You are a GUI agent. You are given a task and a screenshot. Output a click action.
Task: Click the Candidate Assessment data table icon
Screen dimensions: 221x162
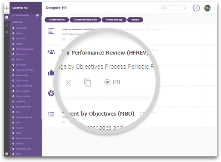tap(51, 31)
